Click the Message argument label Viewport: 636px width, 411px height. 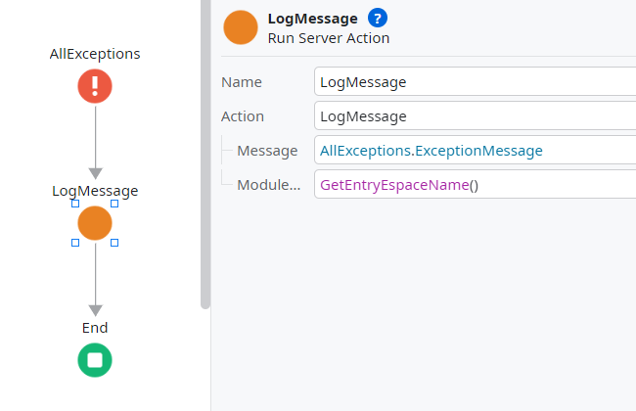click(267, 151)
